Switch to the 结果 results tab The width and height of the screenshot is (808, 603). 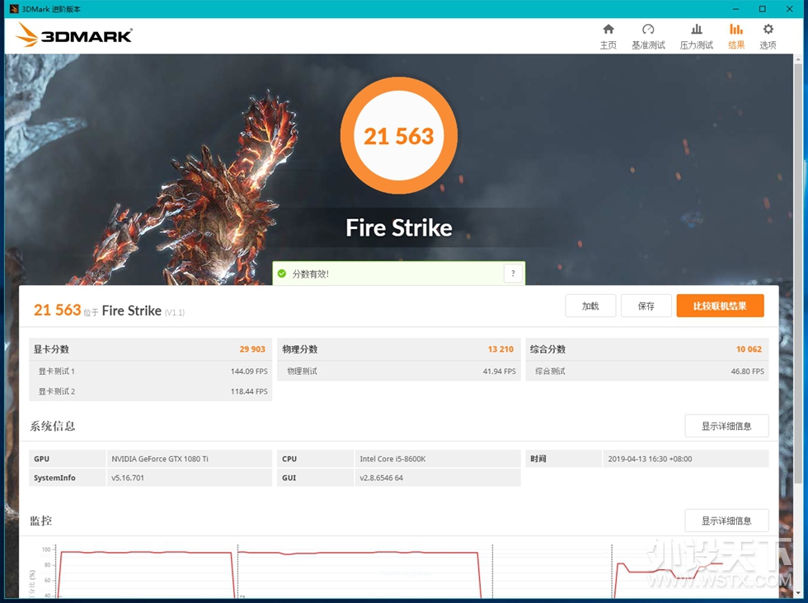coord(736,36)
